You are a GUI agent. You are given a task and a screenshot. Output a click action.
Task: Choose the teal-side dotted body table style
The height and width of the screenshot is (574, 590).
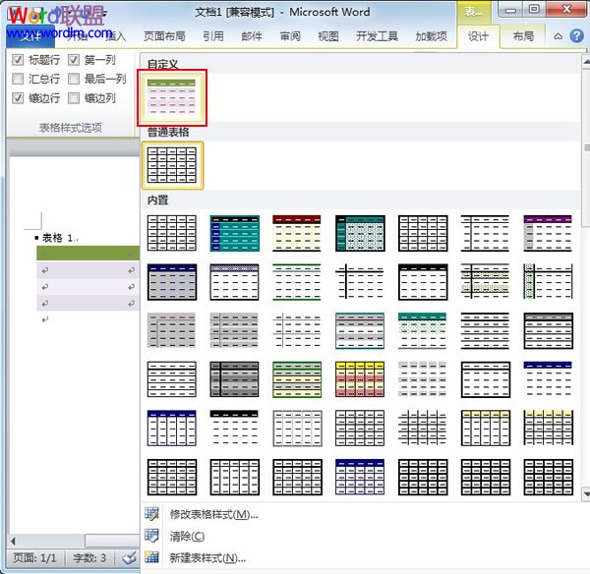click(x=360, y=233)
